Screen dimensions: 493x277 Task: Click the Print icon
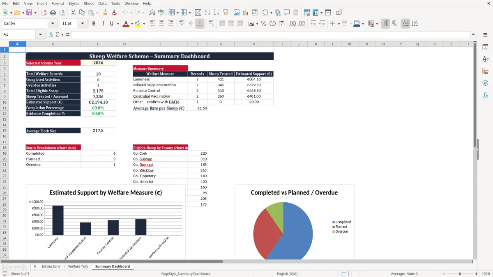[53, 13]
